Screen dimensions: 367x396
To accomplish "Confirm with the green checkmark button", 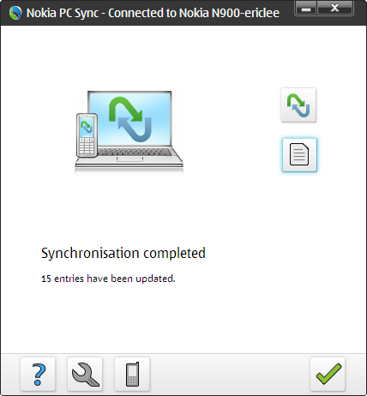I will (x=328, y=375).
